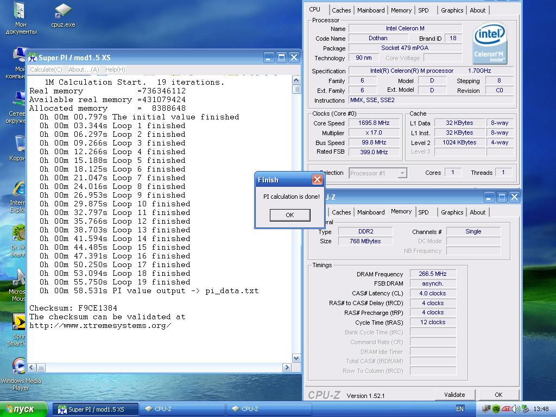556x417 pixels.
Task: Click the Level 2 1024 KBytes value
Action: tap(459, 142)
